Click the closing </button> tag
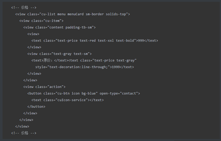221x141 pixels. coord(36,107)
